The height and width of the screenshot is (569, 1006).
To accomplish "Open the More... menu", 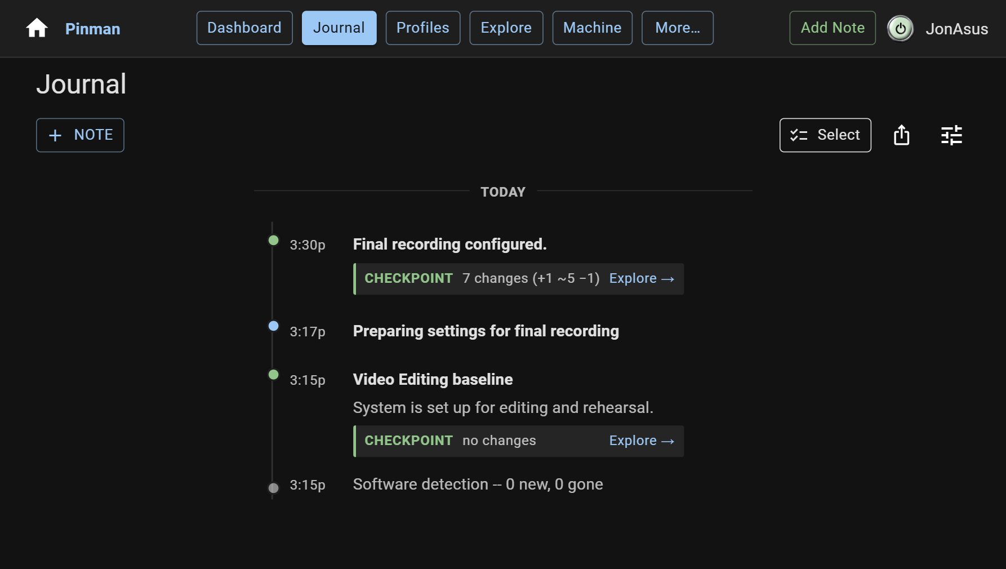I will [678, 28].
